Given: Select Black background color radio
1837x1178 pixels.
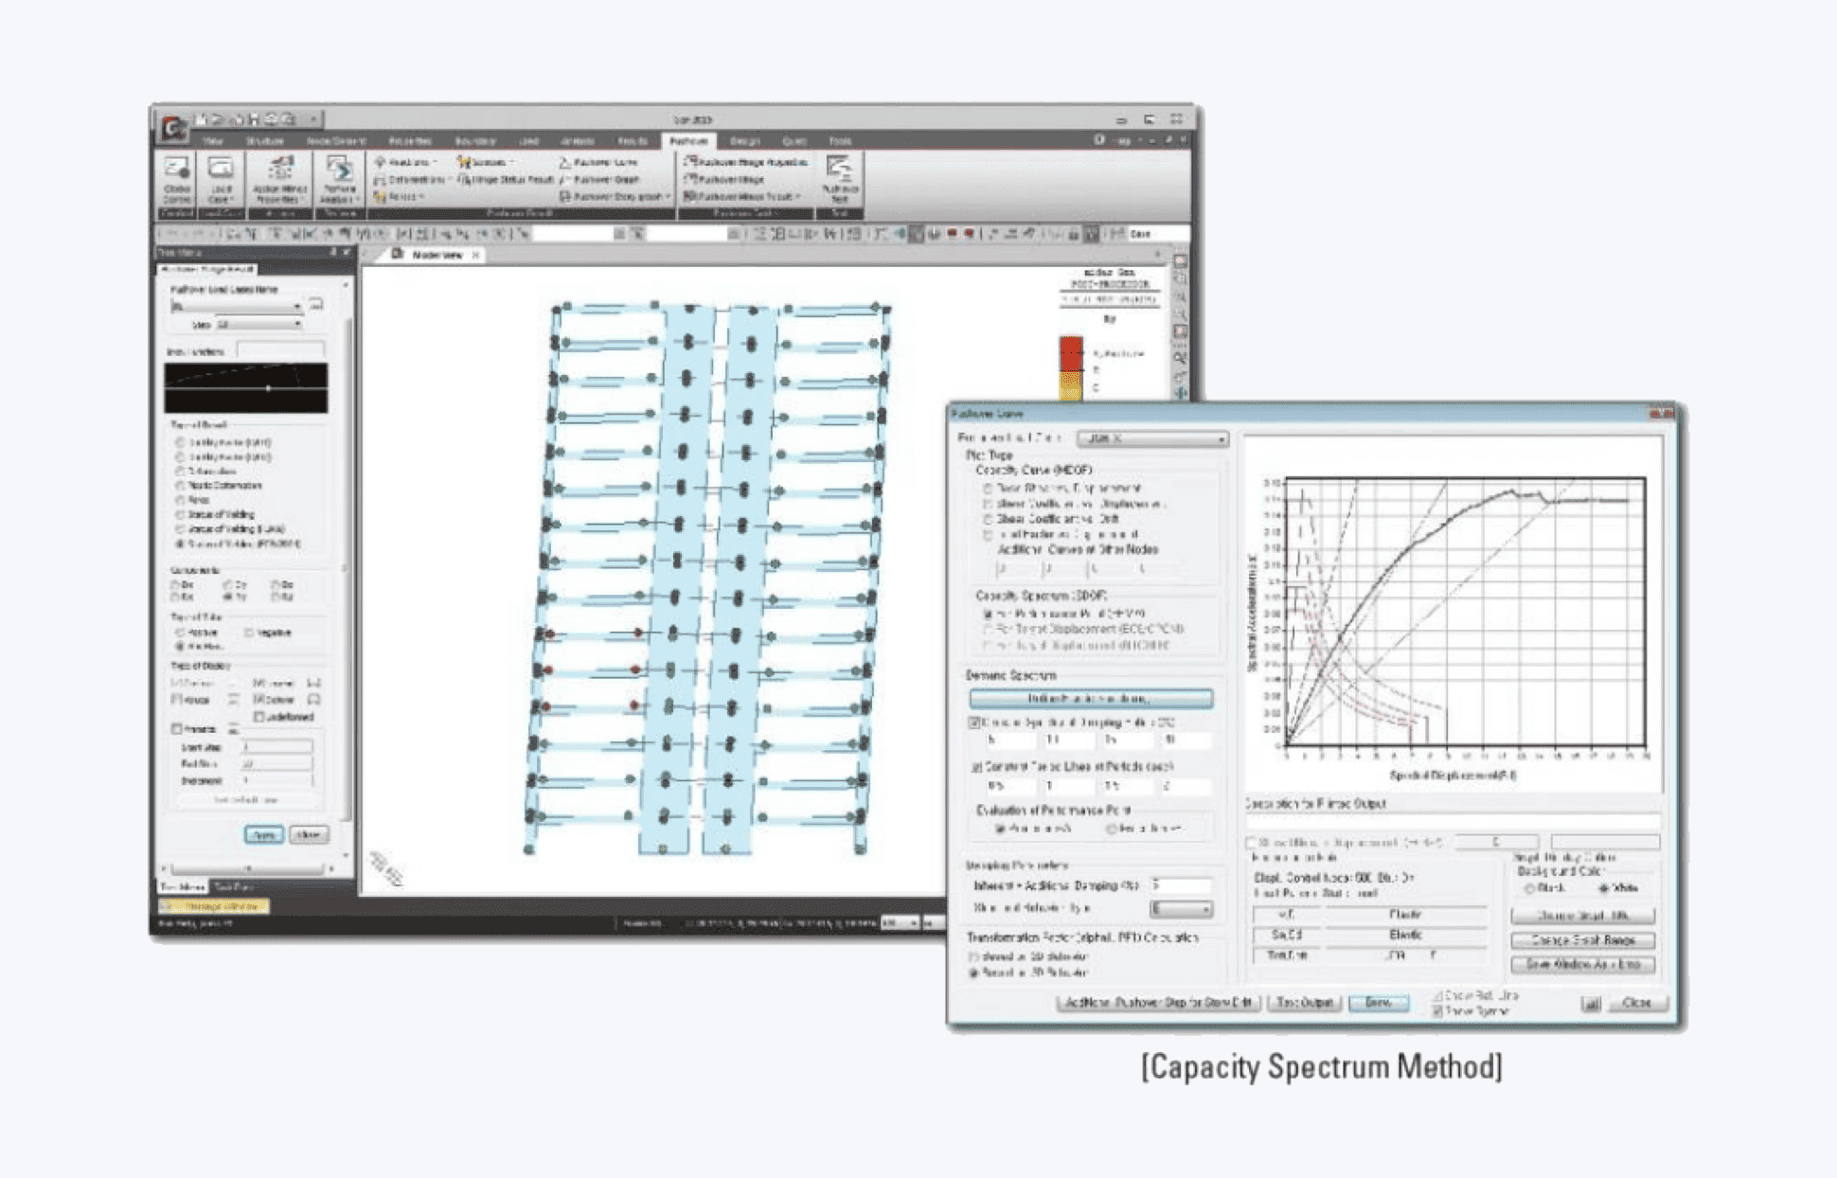Looking at the screenshot, I should click(x=1529, y=888).
